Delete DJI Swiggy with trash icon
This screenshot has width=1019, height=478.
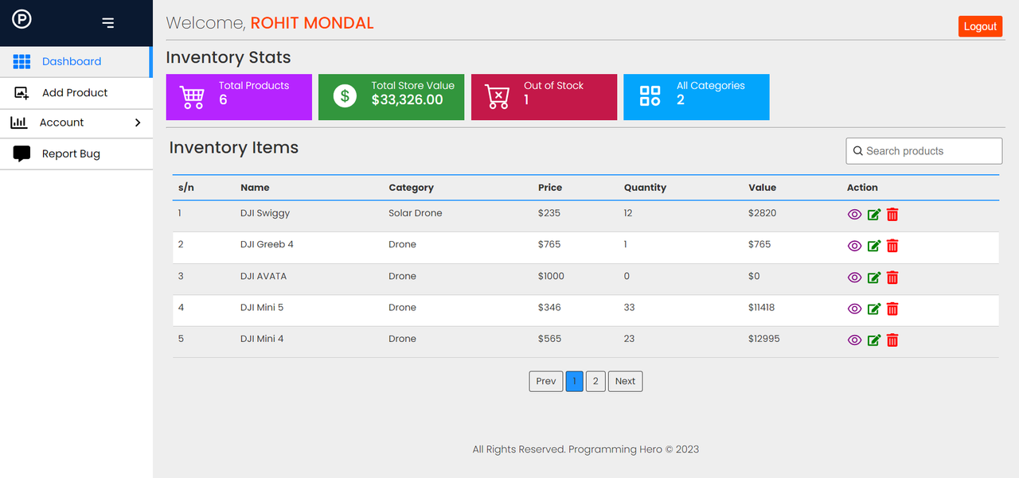click(x=892, y=215)
